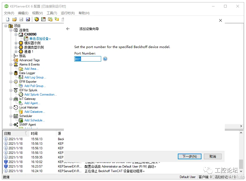Click the Local Historian clock icon
This screenshot has width=246, height=181.
point(16,107)
